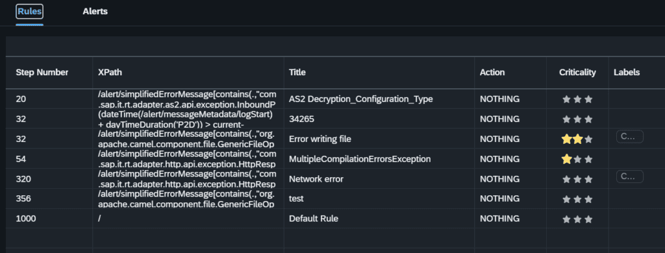
Task: Select the rule titled test
Action: tap(296, 199)
